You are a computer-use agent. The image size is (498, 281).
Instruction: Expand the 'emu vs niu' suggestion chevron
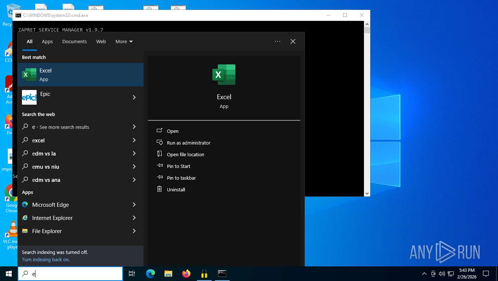(134, 166)
